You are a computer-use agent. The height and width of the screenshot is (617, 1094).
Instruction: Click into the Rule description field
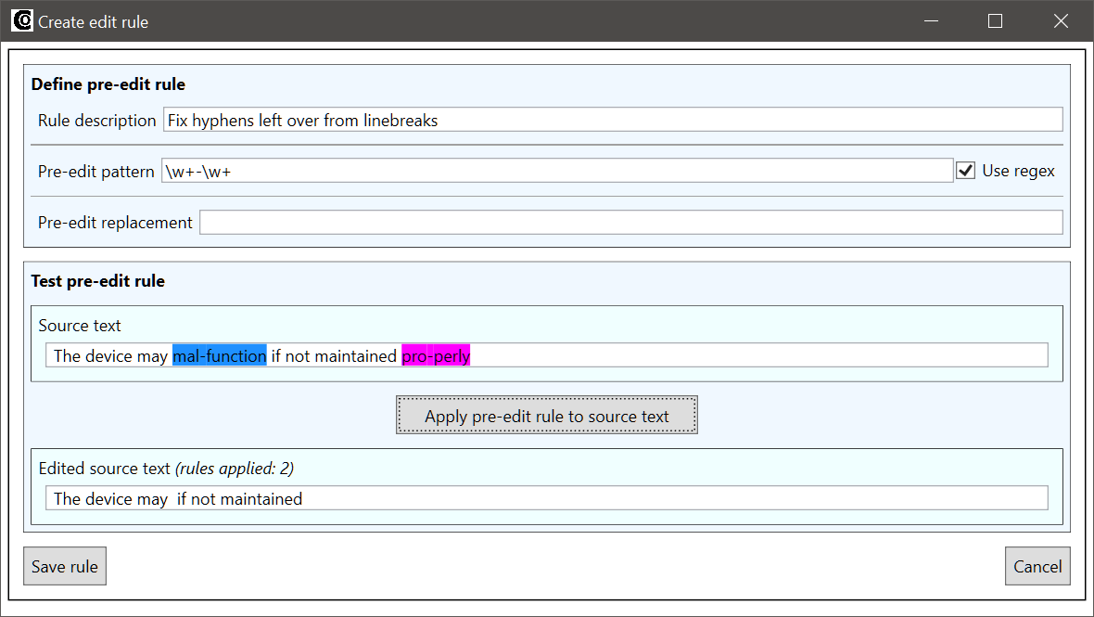pos(612,120)
